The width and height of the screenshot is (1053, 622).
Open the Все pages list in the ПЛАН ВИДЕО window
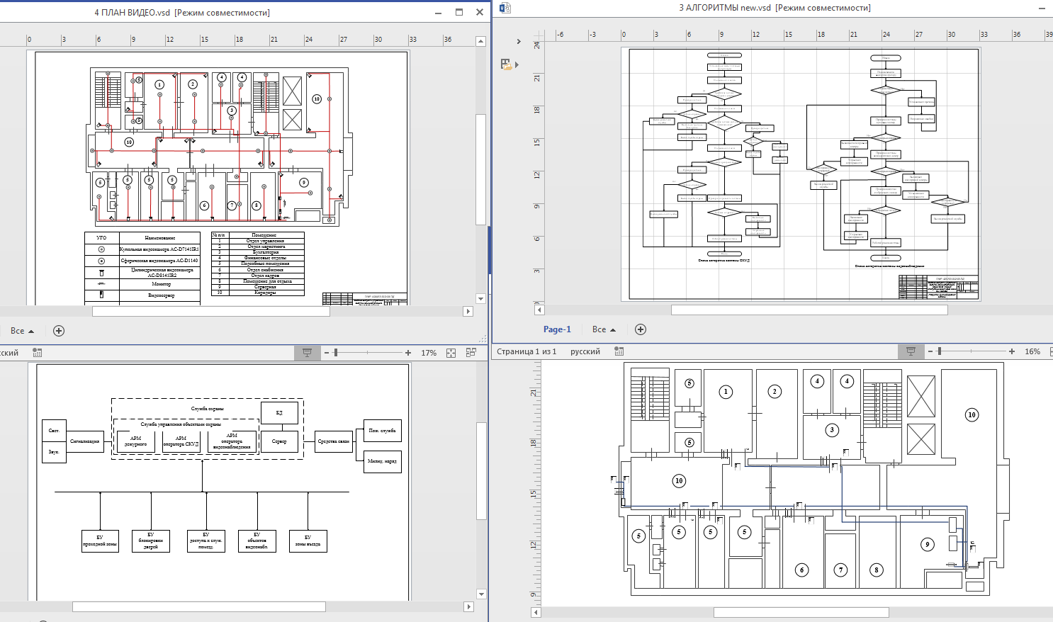(x=22, y=331)
